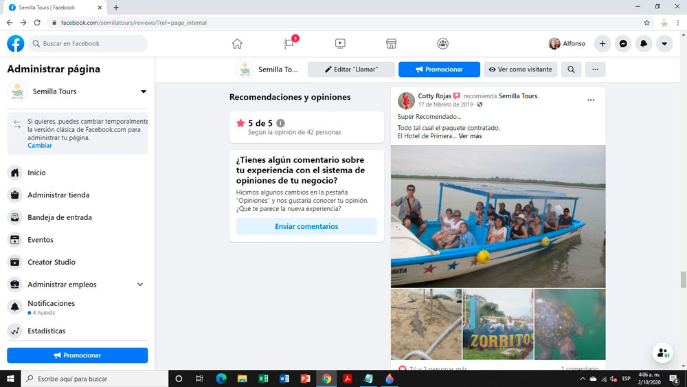Open a new browser tab
Screen dimensions: 687x387
(116, 8)
